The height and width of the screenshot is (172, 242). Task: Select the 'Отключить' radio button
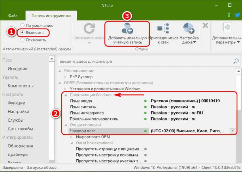point(22,40)
